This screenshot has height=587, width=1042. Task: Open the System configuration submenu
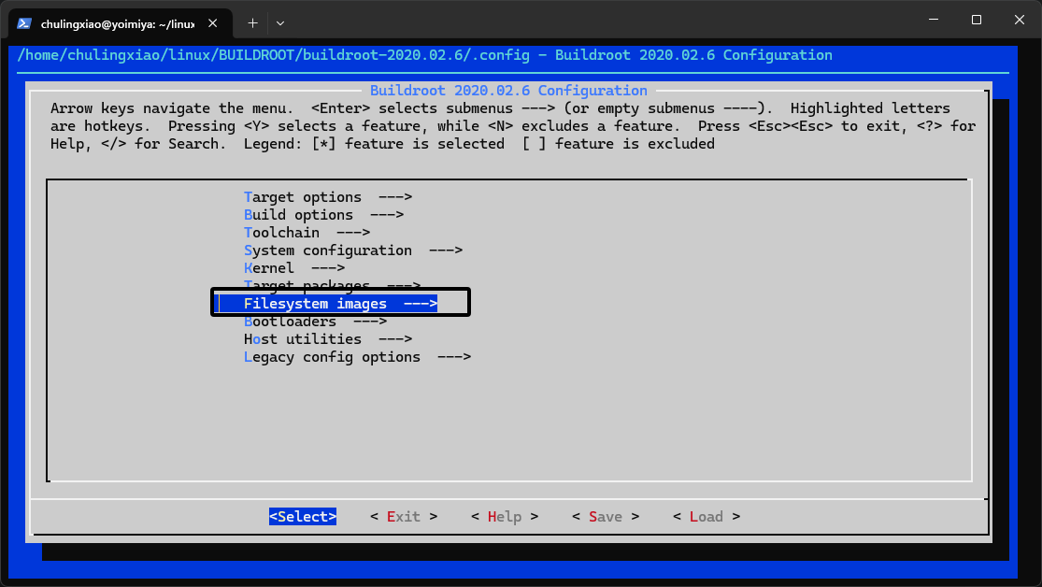pyautogui.click(x=353, y=251)
